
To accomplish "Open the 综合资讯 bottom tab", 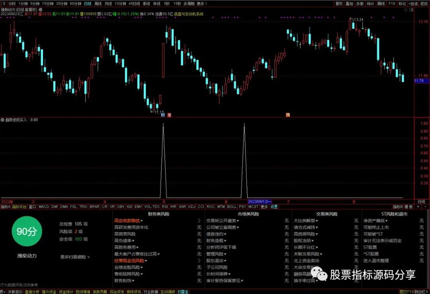I will coord(117,292).
